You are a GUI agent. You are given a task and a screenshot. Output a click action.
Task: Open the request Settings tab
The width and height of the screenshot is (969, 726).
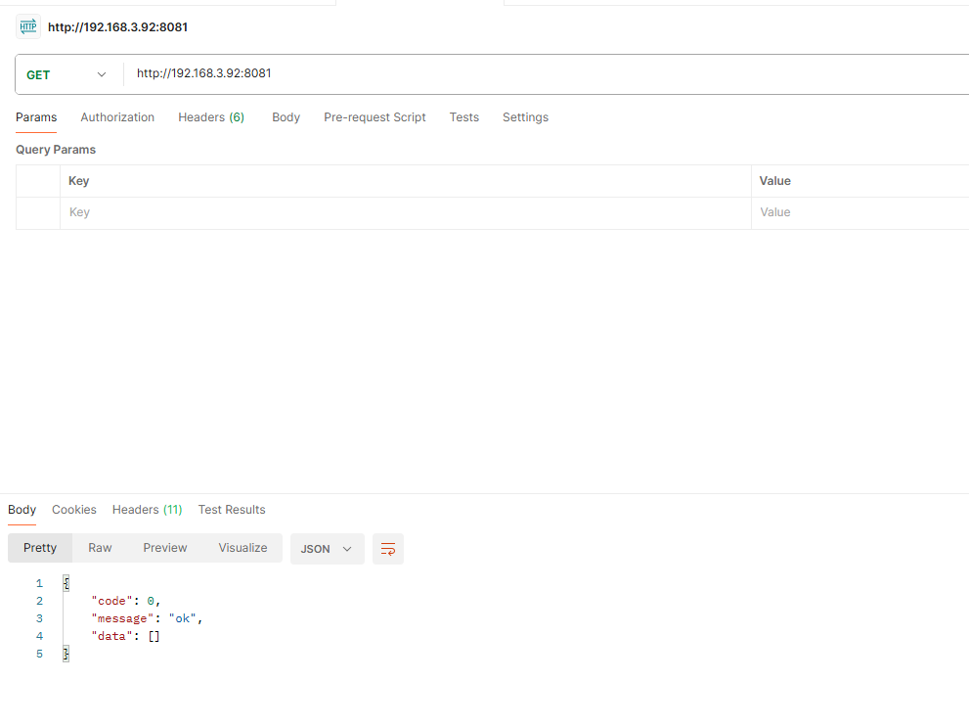tap(525, 117)
